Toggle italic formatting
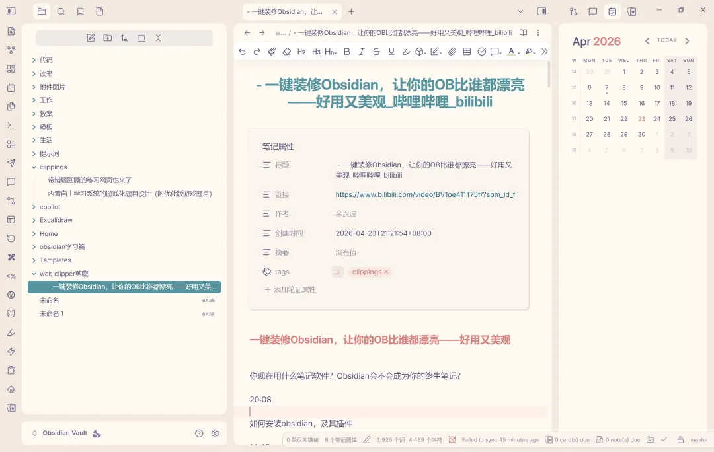The image size is (714, 452). pyautogui.click(x=362, y=52)
